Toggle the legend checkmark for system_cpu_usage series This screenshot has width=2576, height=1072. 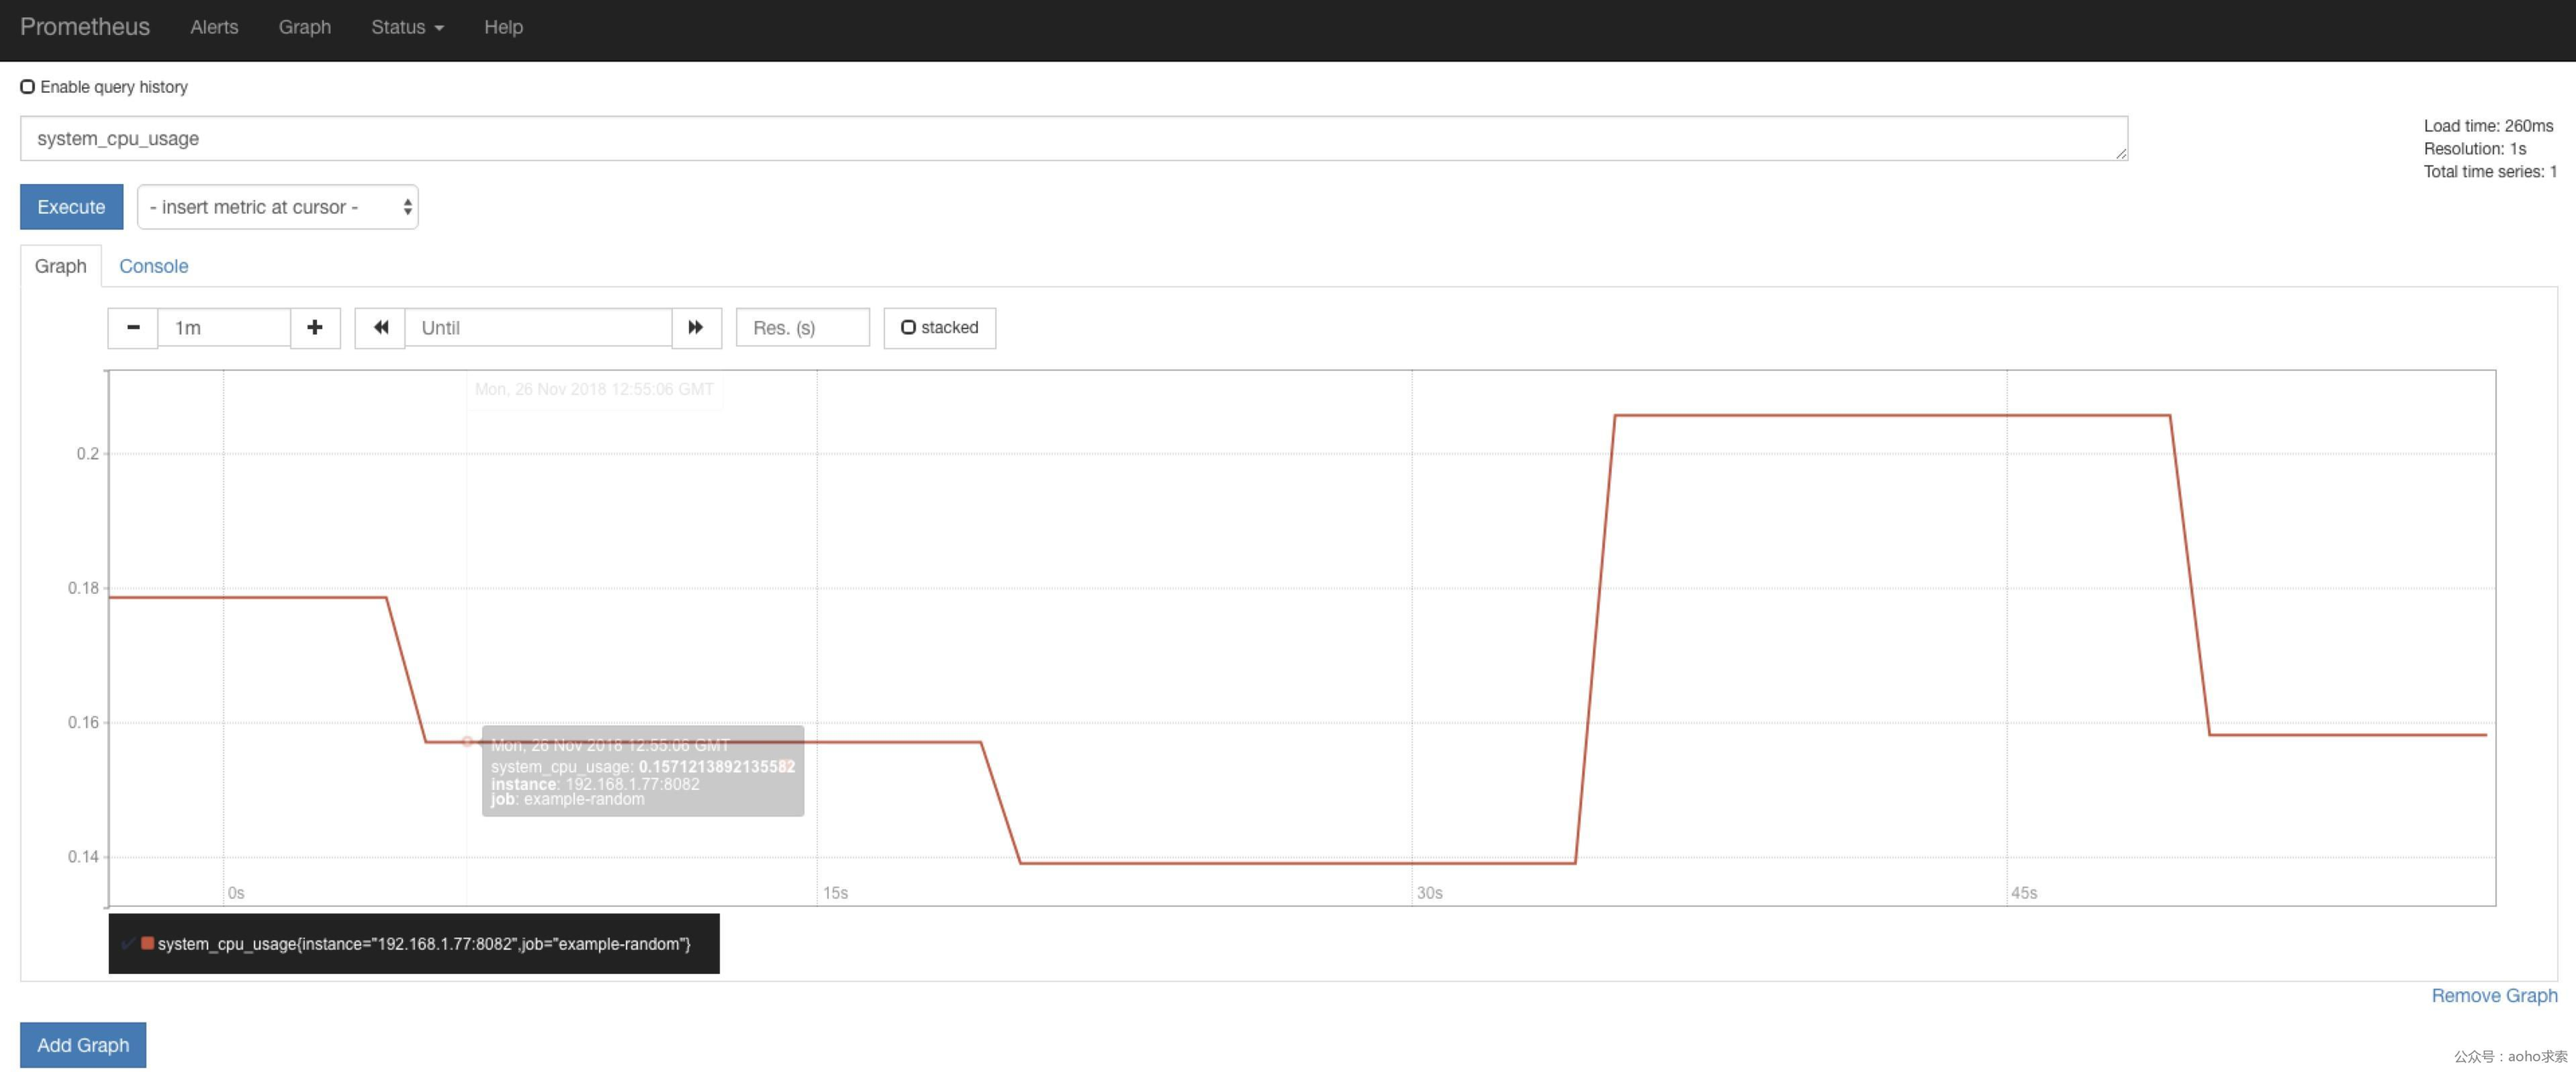[x=128, y=943]
